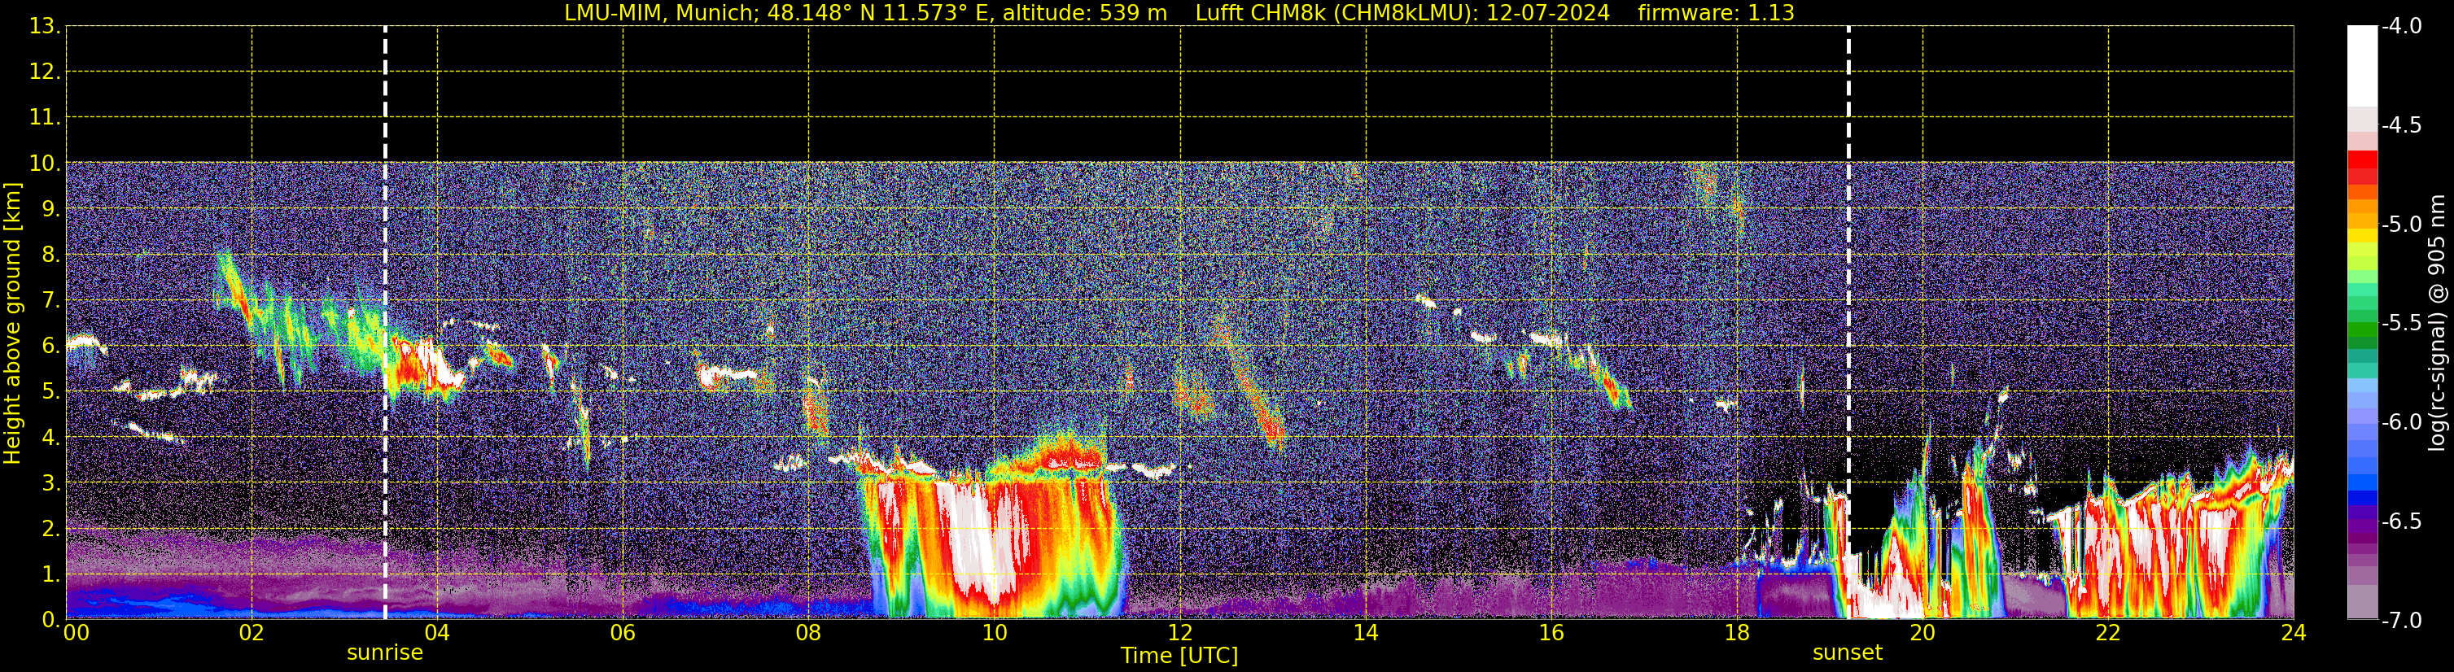
Task: Click the 'Time [UTC]' axis title
Action: (x=1179, y=656)
